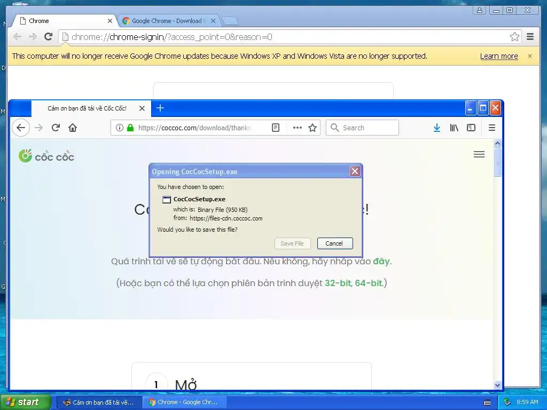This screenshot has width=547, height=410.
Task: Toggle reader view icon in Firefox
Action: click(276, 128)
